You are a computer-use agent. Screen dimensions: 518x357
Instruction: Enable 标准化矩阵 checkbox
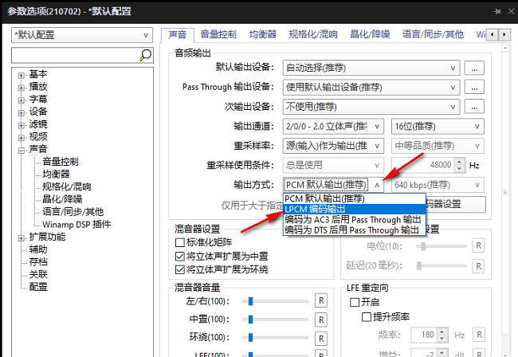180,242
